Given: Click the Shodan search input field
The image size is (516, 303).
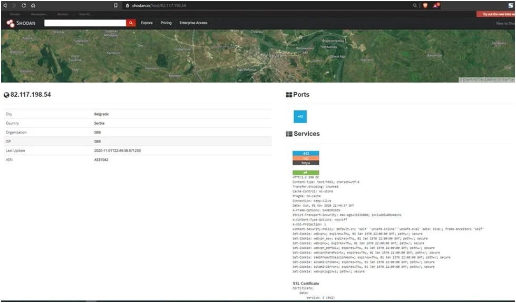Looking at the screenshot, I should click(x=85, y=23).
